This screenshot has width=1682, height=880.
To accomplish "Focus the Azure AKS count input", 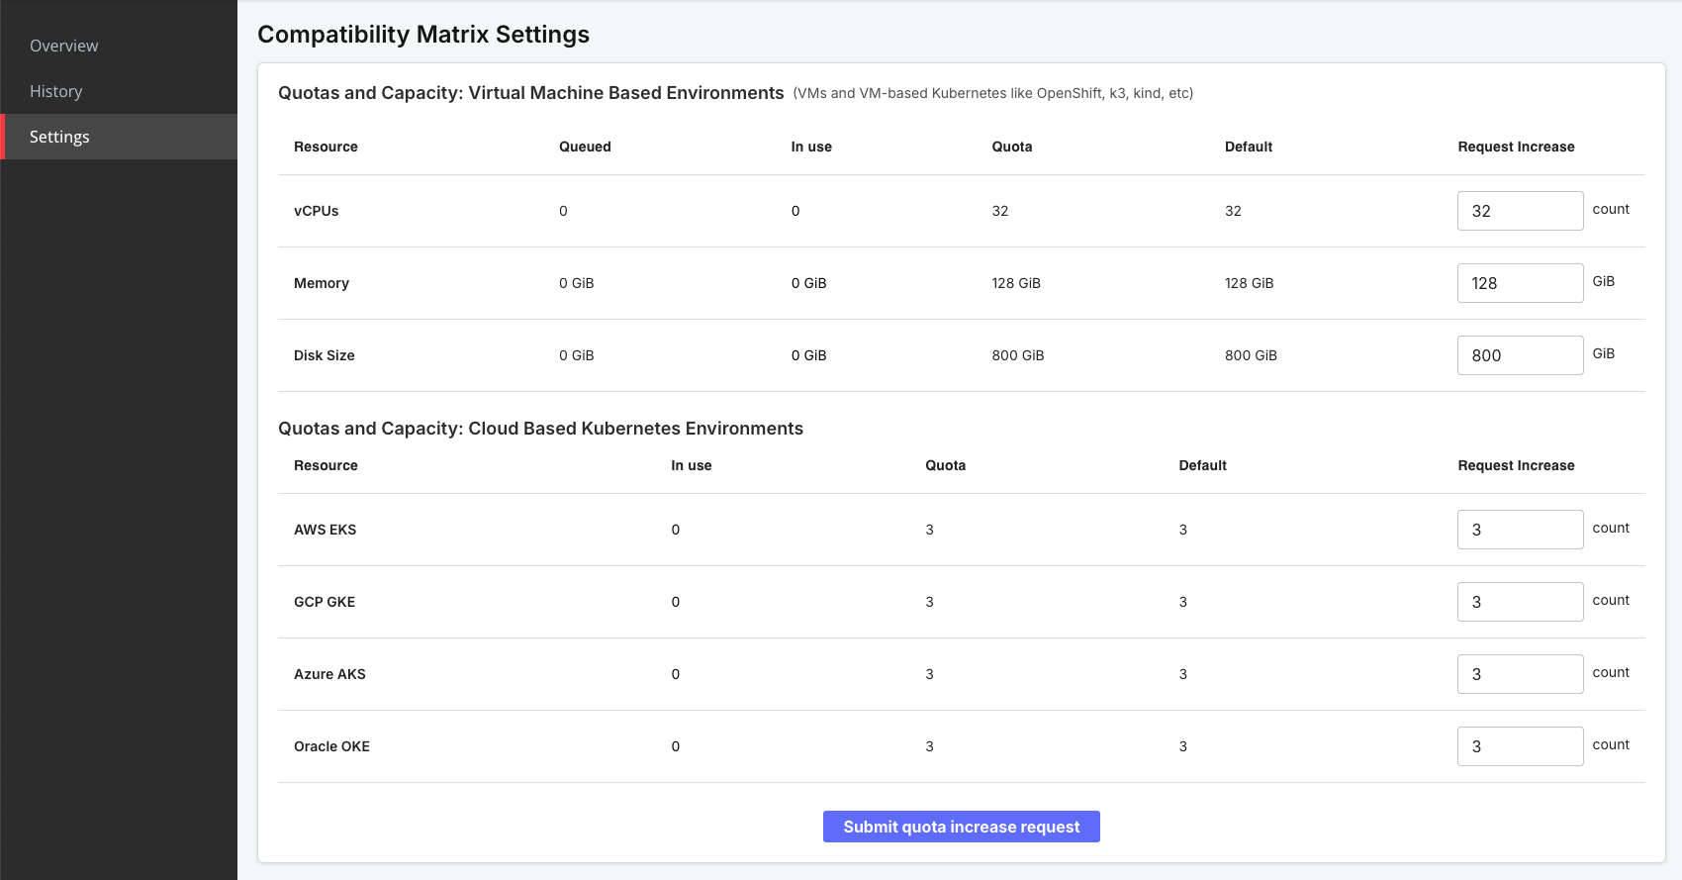I will pos(1520,674).
